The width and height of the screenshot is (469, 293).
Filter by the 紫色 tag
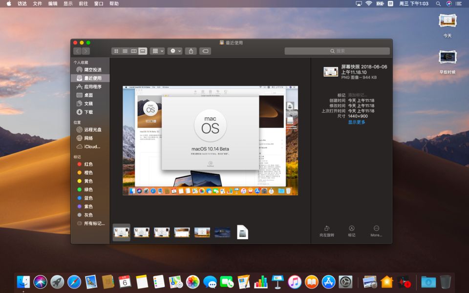click(x=90, y=207)
